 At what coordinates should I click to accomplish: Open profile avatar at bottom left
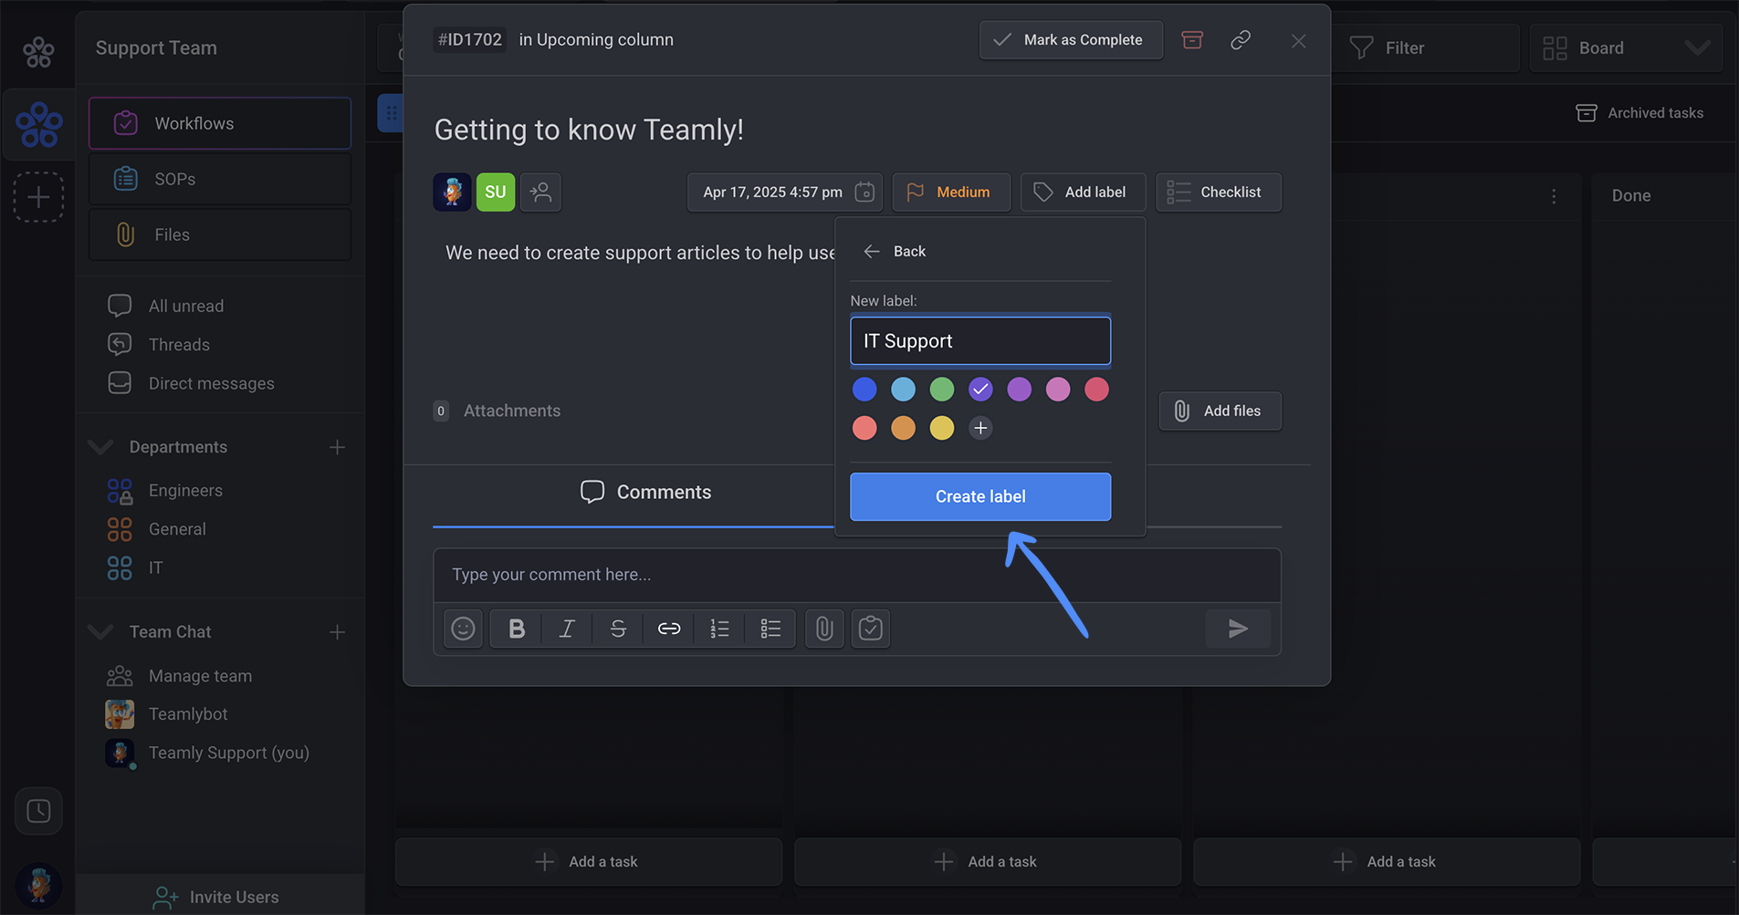39,885
